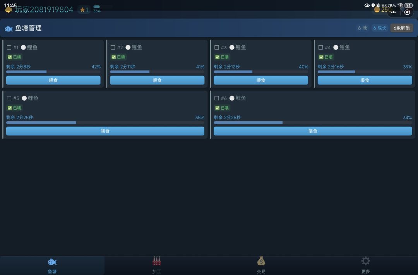Viewport: 418px width, 275px height.
Task: Click the 6级解锁 button
Action: point(402,28)
